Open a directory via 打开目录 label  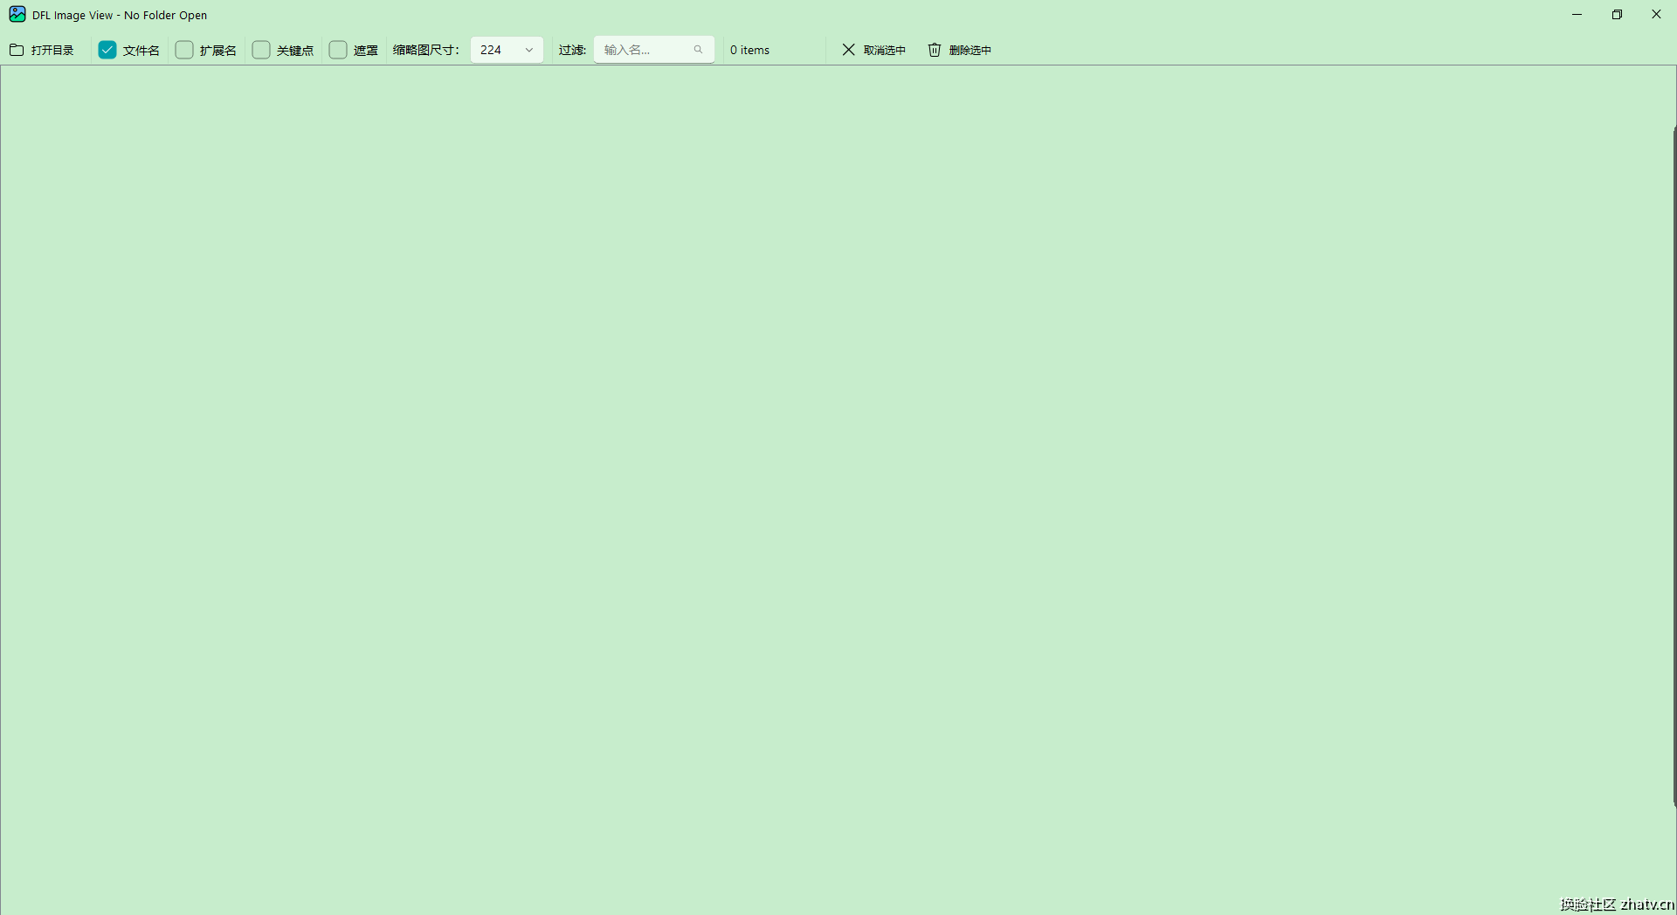click(52, 51)
